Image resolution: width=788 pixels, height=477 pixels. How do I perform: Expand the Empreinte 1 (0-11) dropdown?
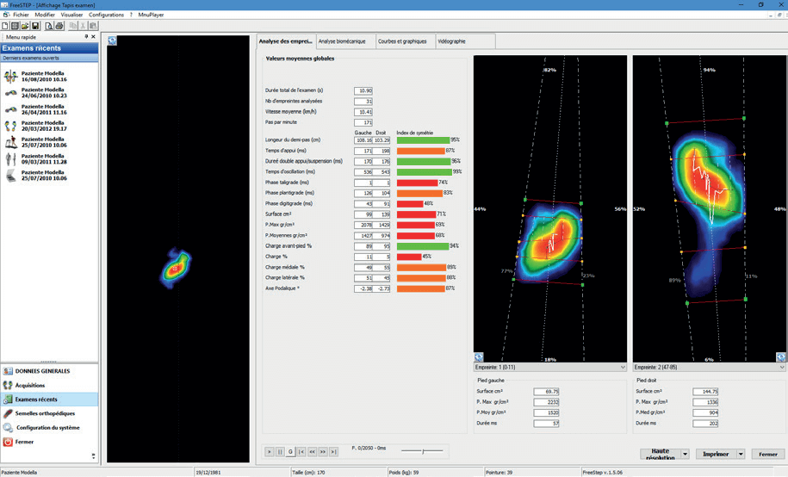pos(622,367)
